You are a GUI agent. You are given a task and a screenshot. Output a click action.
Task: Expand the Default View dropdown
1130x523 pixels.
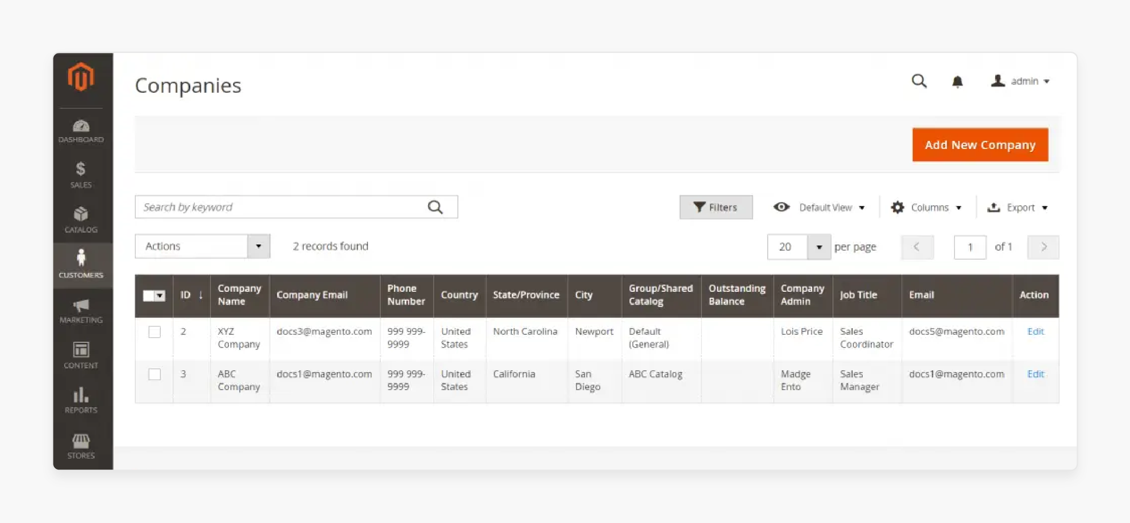pos(862,208)
